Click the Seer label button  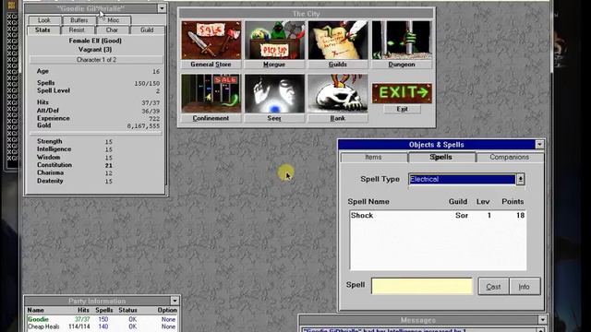coord(274,118)
